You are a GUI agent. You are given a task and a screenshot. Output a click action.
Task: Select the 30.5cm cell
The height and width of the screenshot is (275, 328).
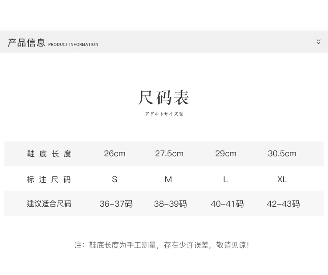[282, 154]
